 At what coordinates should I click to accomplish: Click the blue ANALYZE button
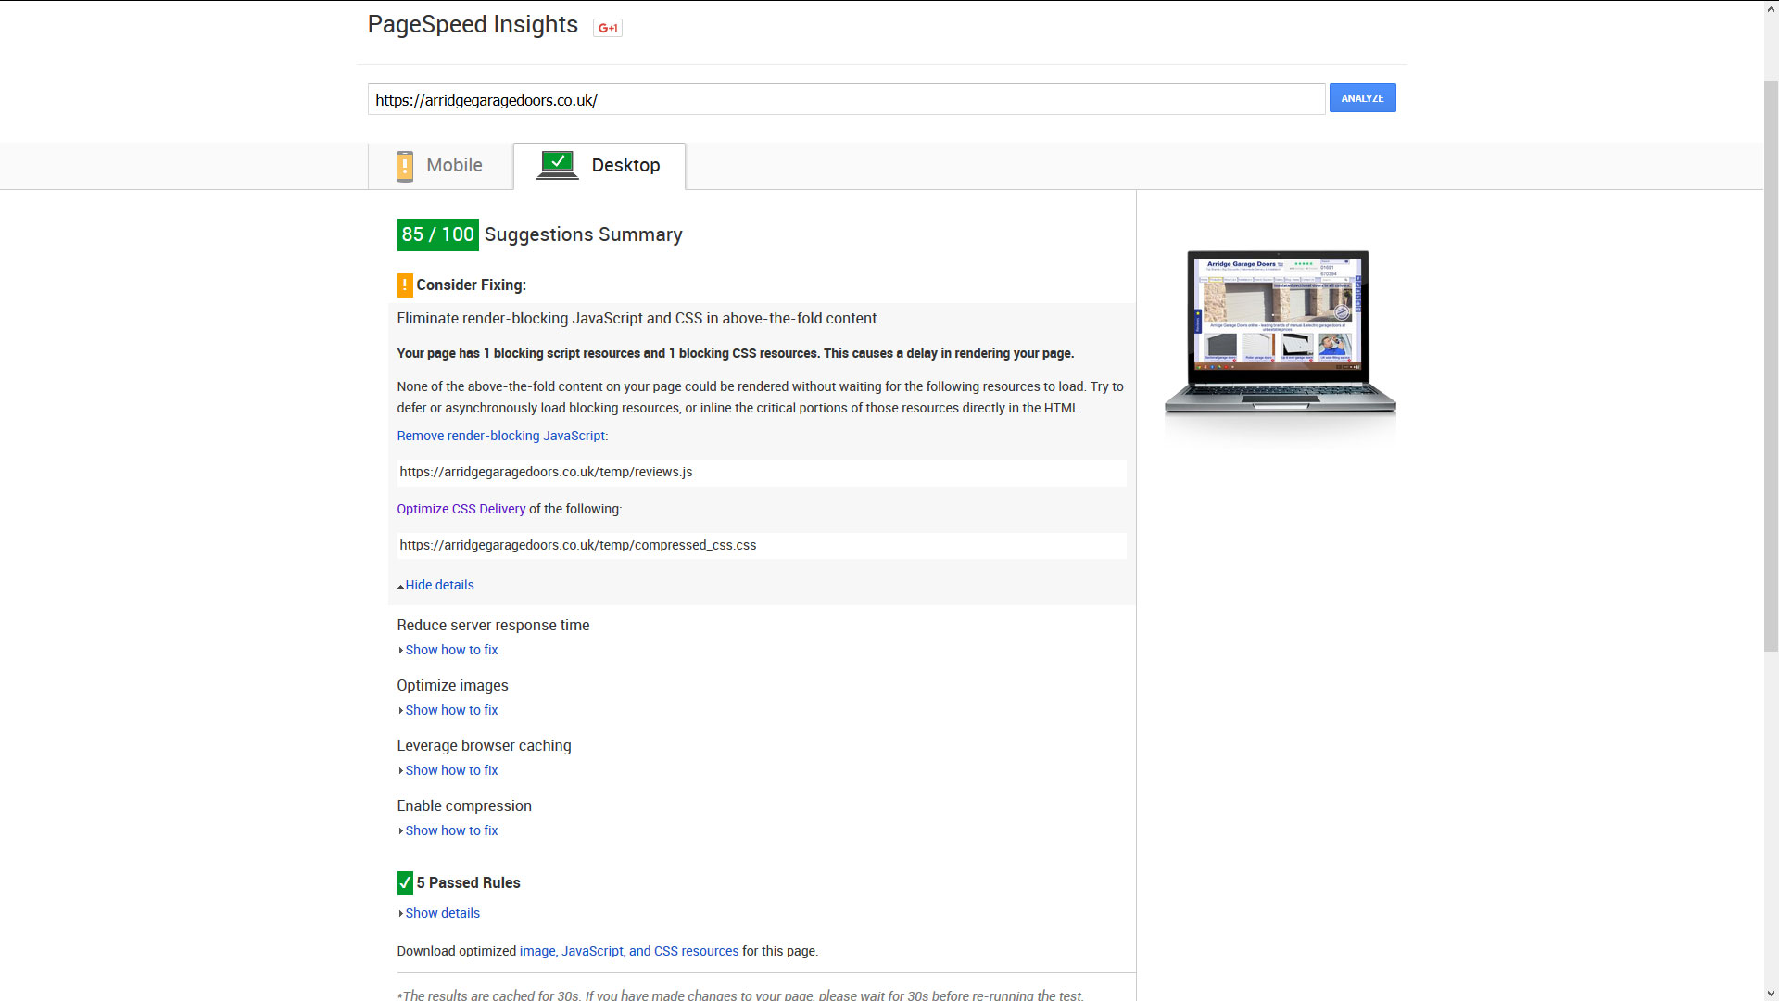click(x=1362, y=98)
